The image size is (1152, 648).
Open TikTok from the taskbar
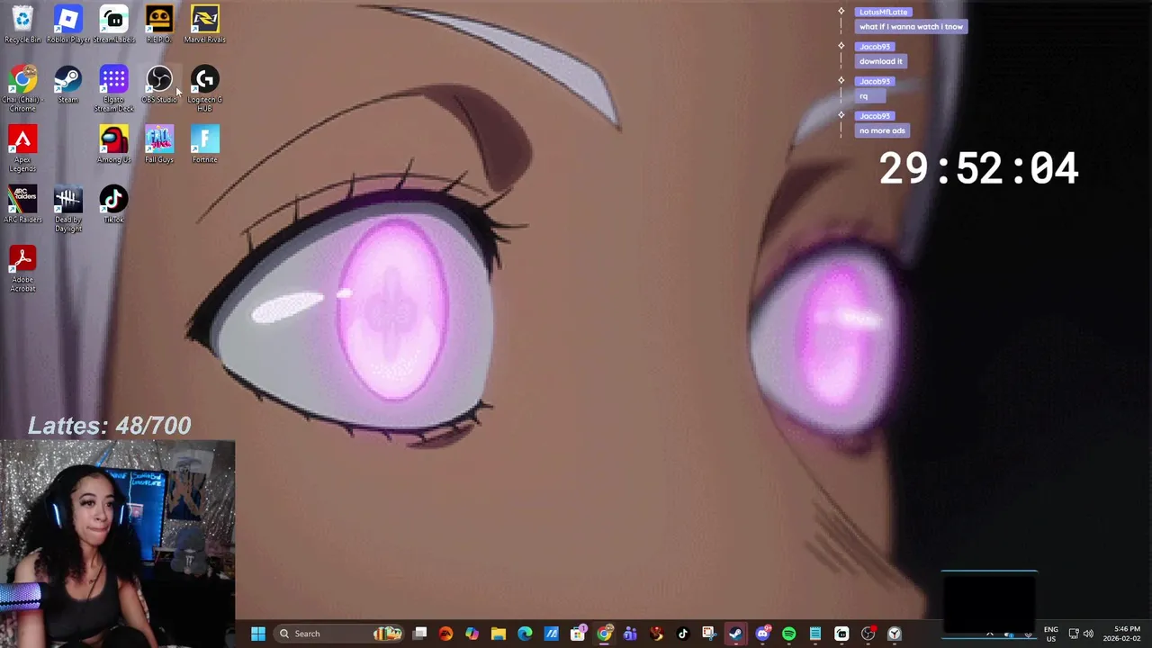[682, 634]
